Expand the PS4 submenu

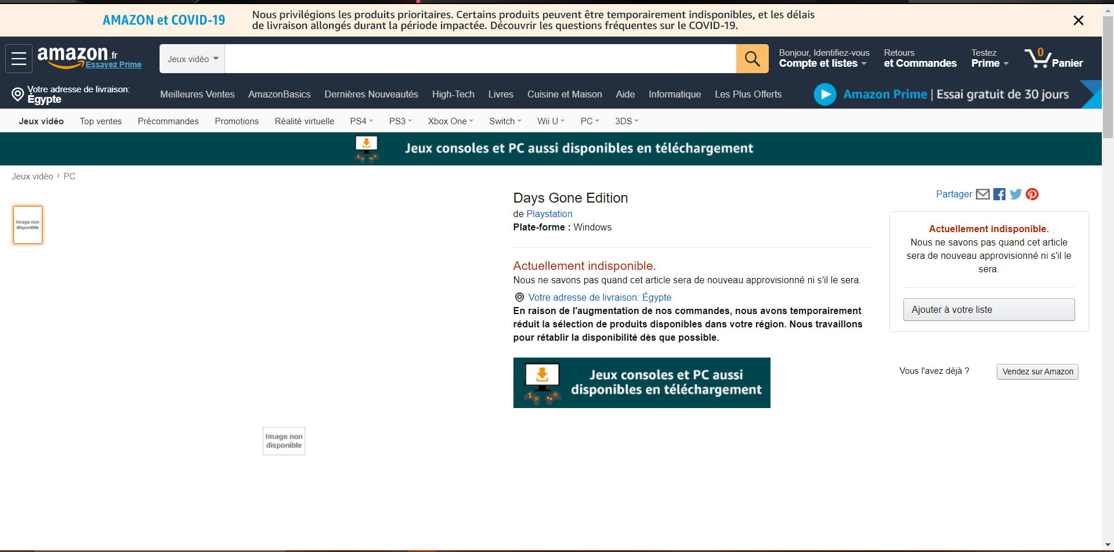point(361,121)
